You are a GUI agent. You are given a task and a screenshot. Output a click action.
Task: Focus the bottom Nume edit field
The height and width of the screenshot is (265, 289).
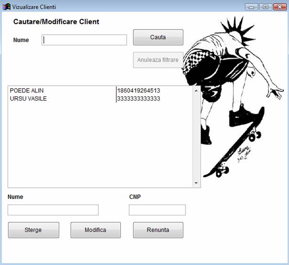(53, 210)
